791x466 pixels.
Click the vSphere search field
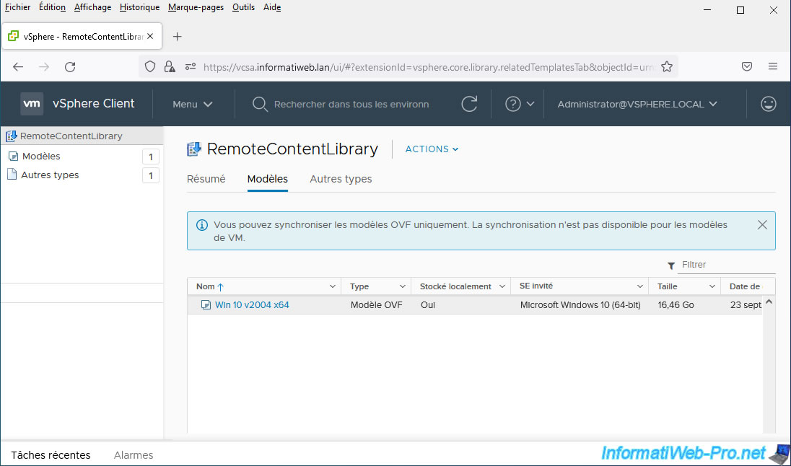tap(351, 105)
